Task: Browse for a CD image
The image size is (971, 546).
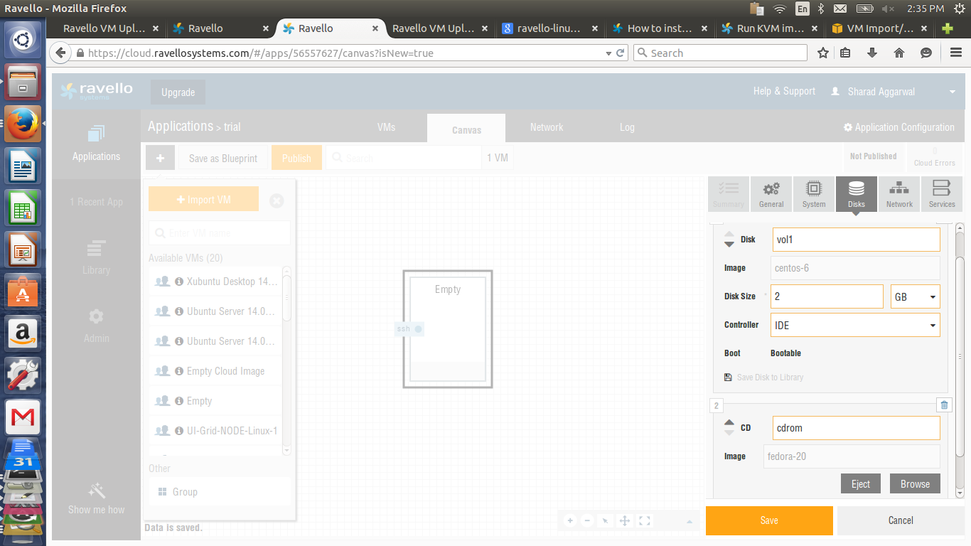Action: [x=915, y=484]
